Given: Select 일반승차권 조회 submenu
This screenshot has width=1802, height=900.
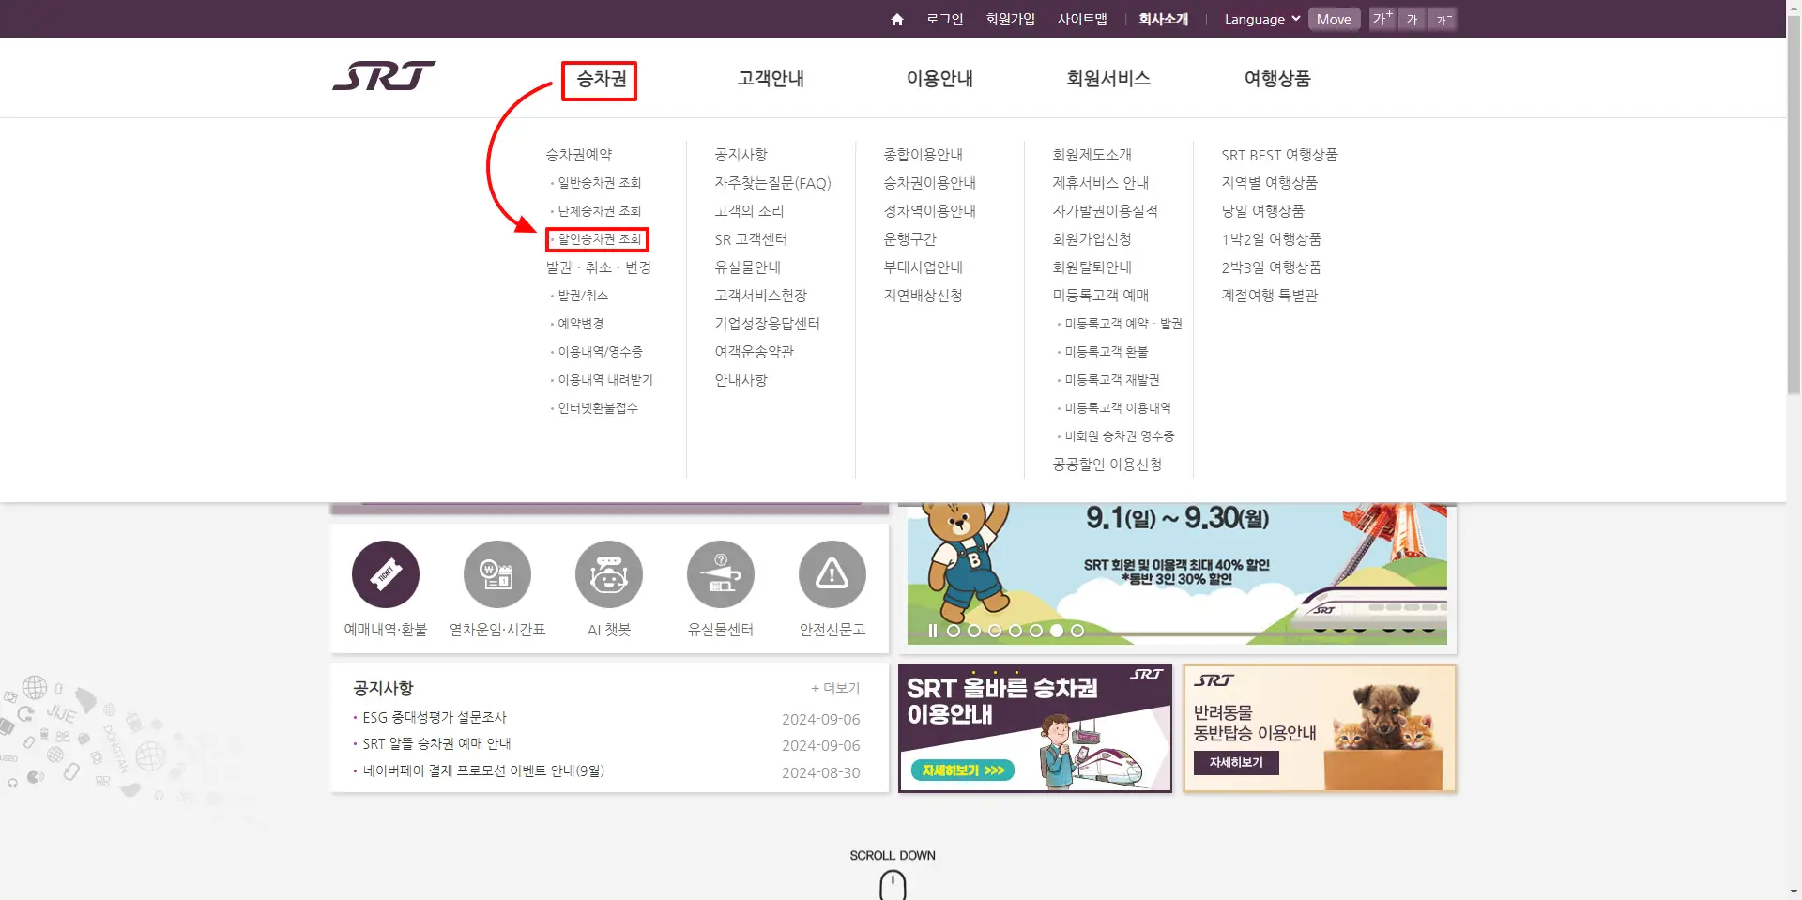Looking at the screenshot, I should click(599, 183).
